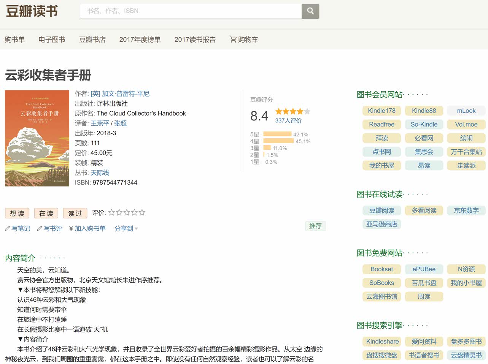Go to 电子图书 section
This screenshot has width=488, height=364.
click(x=52, y=40)
